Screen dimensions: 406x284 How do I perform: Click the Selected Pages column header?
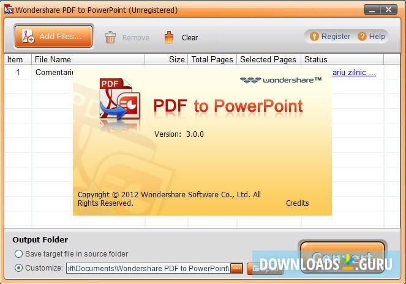coord(269,59)
